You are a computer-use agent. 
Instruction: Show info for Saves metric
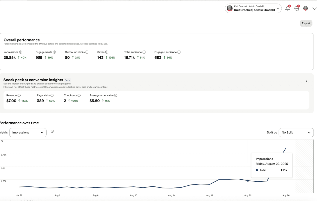point(107,52)
